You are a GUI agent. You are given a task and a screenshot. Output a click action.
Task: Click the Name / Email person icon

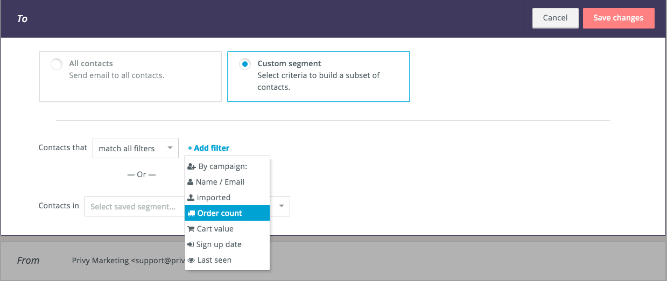pyautogui.click(x=191, y=182)
